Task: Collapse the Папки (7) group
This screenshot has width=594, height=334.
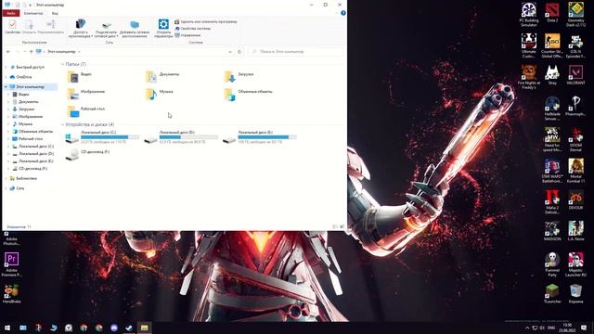Action: [x=62, y=64]
